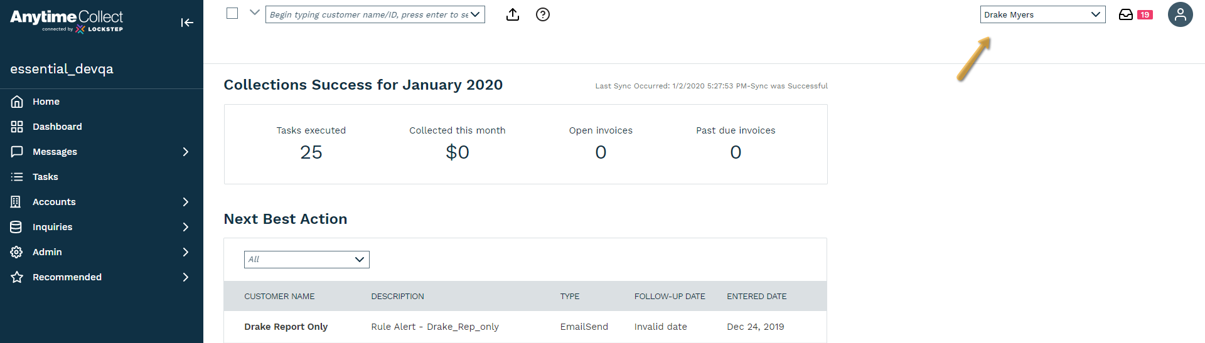The height and width of the screenshot is (343, 1205).
Task: Click into the customer name search field
Action: [x=367, y=14]
